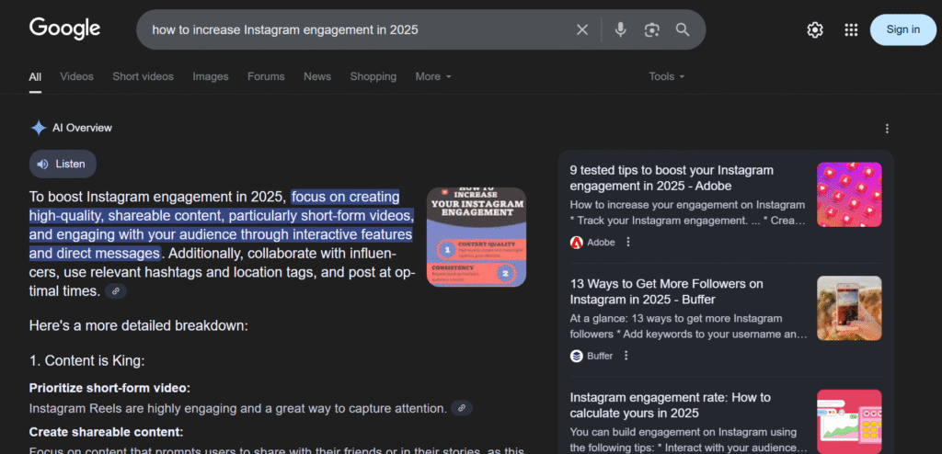Click the 'Buffer' source name
This screenshot has height=454, width=942.
pyautogui.click(x=600, y=356)
